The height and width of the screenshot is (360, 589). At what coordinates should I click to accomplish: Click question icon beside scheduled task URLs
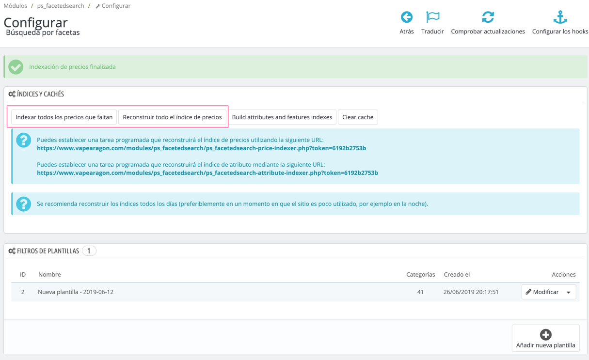[23, 141]
